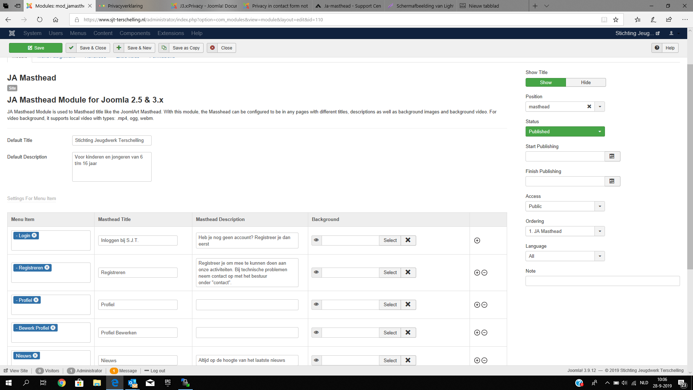Remove the Registreren row with the minus icon
This screenshot has width=693, height=390.
pyautogui.click(x=484, y=273)
